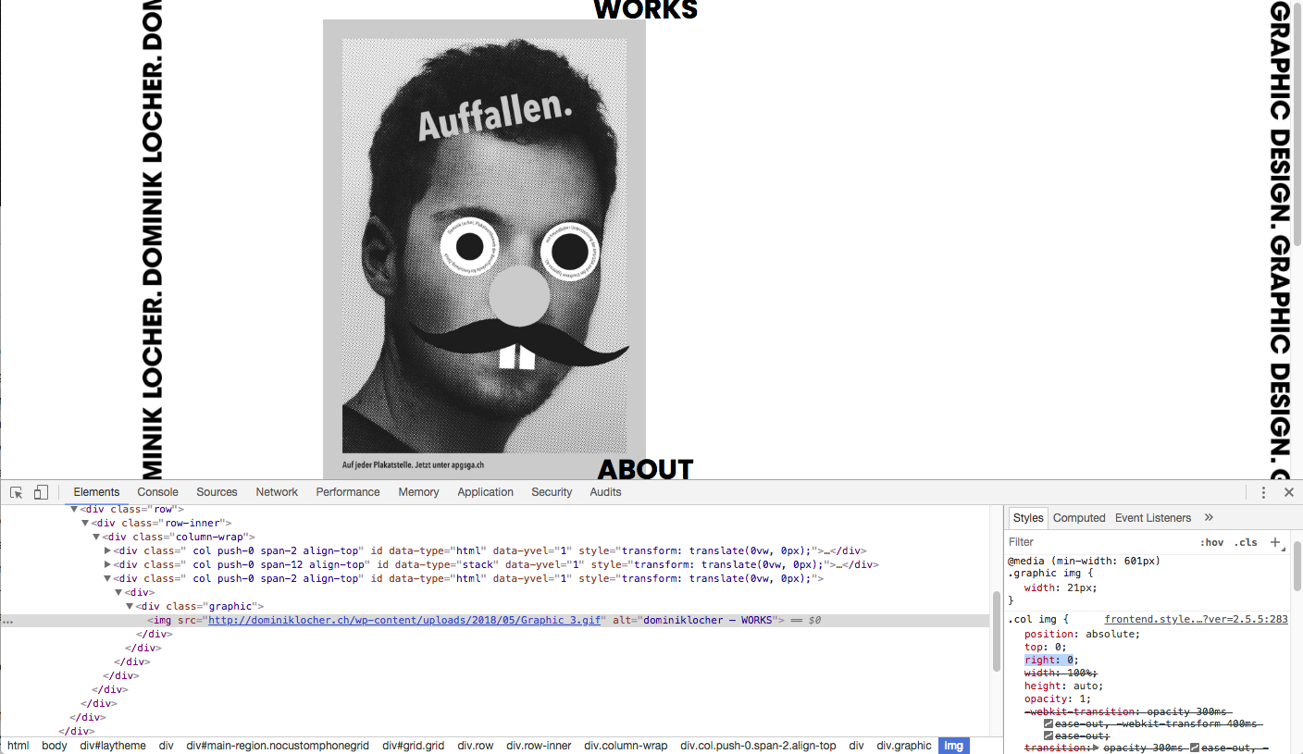Switch to the Network tab
The width and height of the screenshot is (1303, 754).
(277, 492)
